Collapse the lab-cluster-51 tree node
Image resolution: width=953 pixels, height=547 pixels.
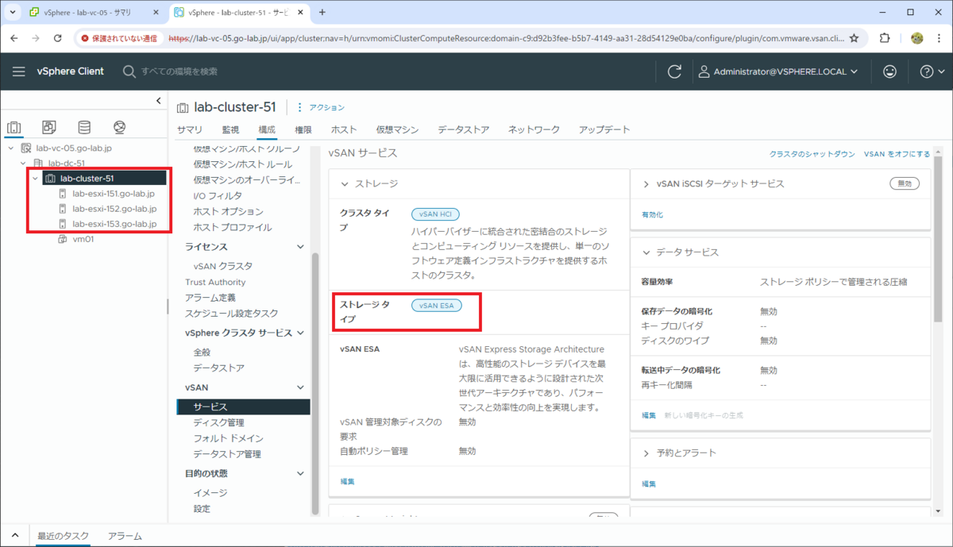[36, 179]
